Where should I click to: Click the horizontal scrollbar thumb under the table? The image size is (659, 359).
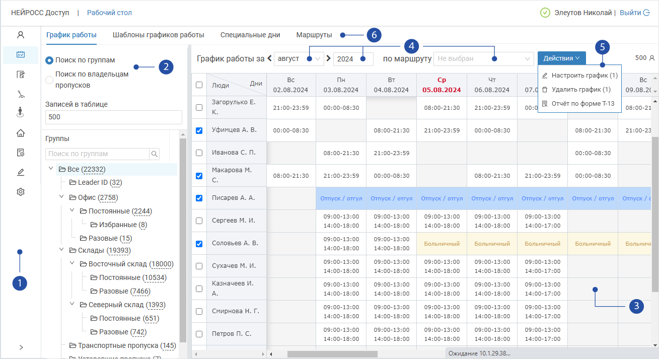(332, 354)
